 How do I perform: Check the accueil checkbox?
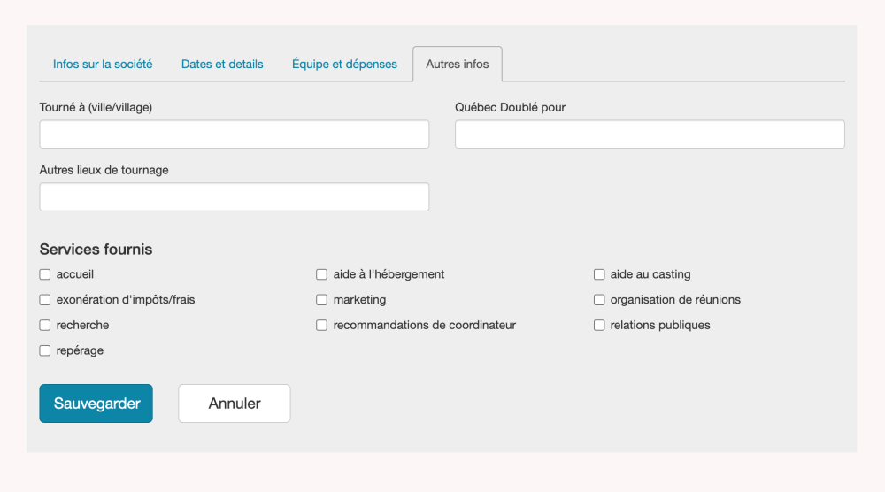click(45, 274)
